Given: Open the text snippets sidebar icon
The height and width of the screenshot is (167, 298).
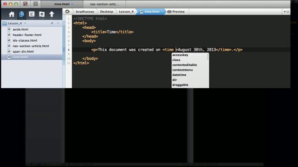Looking at the screenshot, I should [x=32, y=14].
